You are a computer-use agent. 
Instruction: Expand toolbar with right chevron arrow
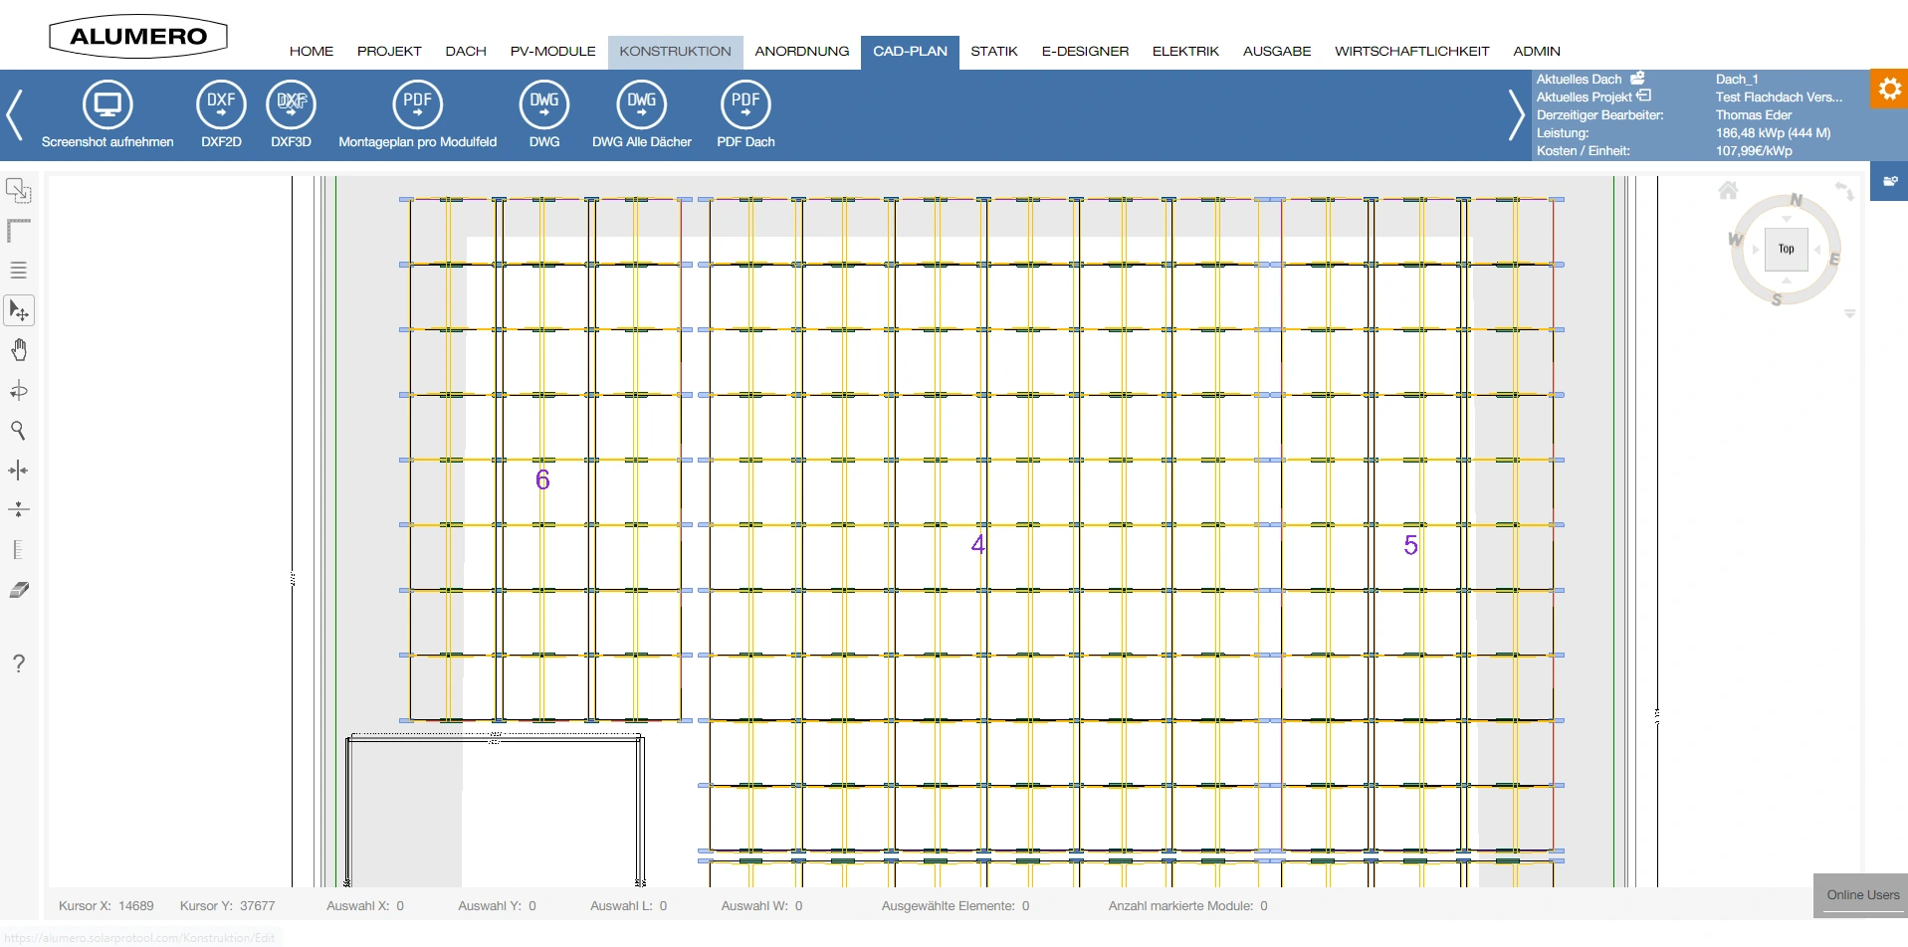(1515, 115)
